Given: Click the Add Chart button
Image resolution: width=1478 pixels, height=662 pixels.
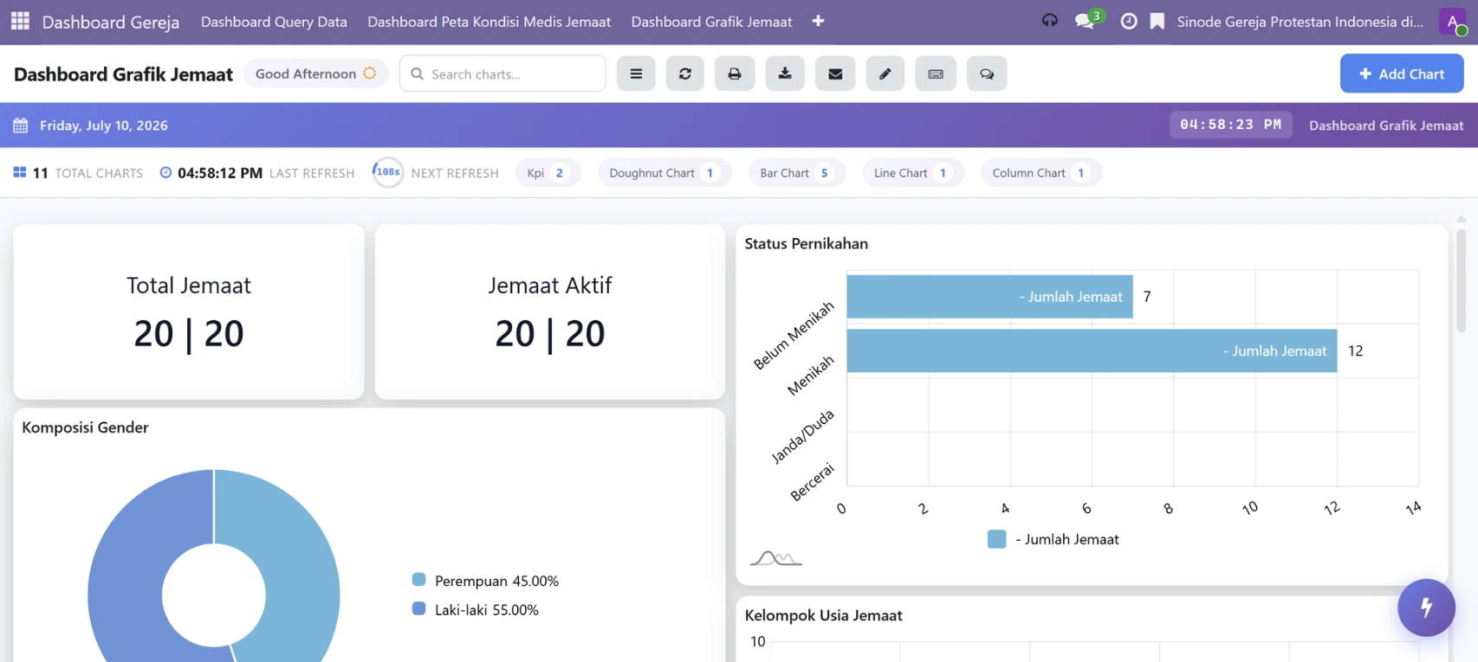Looking at the screenshot, I should click(1402, 74).
